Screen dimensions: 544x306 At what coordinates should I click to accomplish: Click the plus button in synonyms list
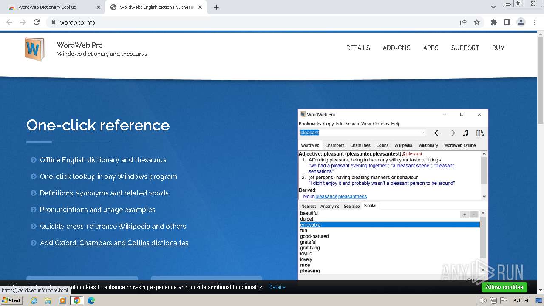(x=465, y=215)
